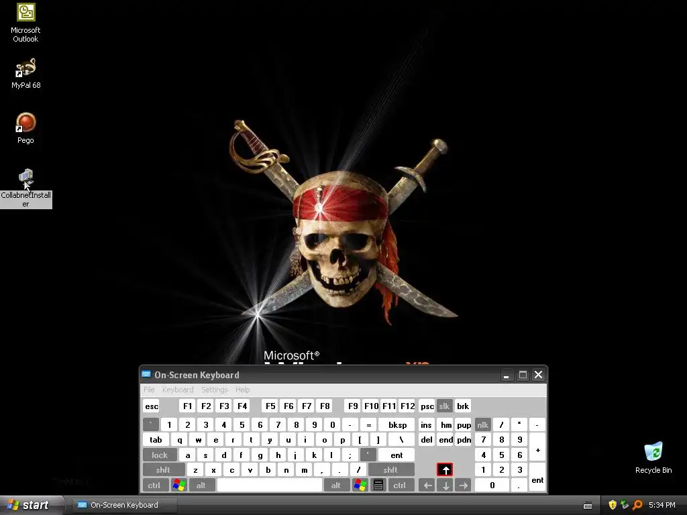Select the CollabnetInstaller desktop icon

25,188
